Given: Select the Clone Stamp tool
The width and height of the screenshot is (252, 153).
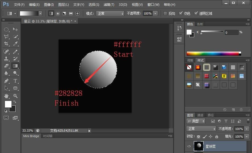Looking at the screenshot, I should coord(6,59).
